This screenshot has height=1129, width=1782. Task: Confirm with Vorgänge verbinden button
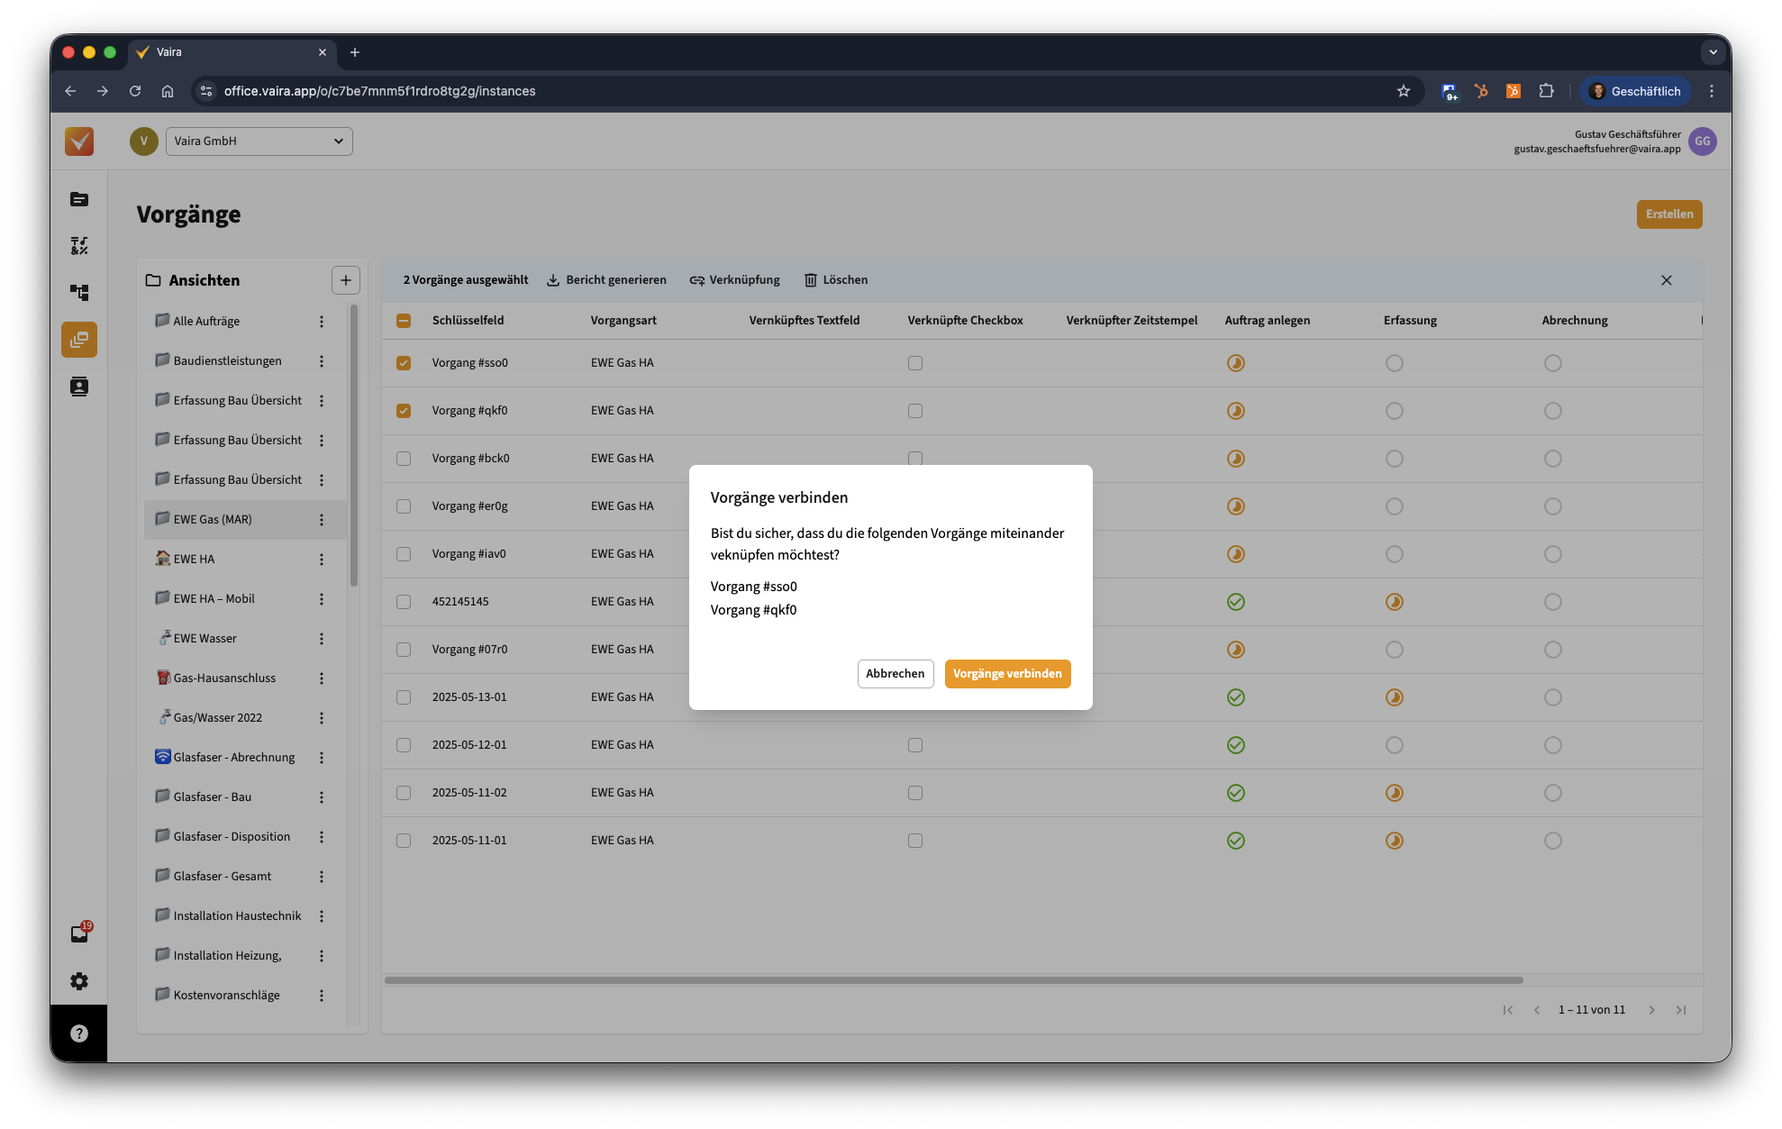click(1007, 674)
